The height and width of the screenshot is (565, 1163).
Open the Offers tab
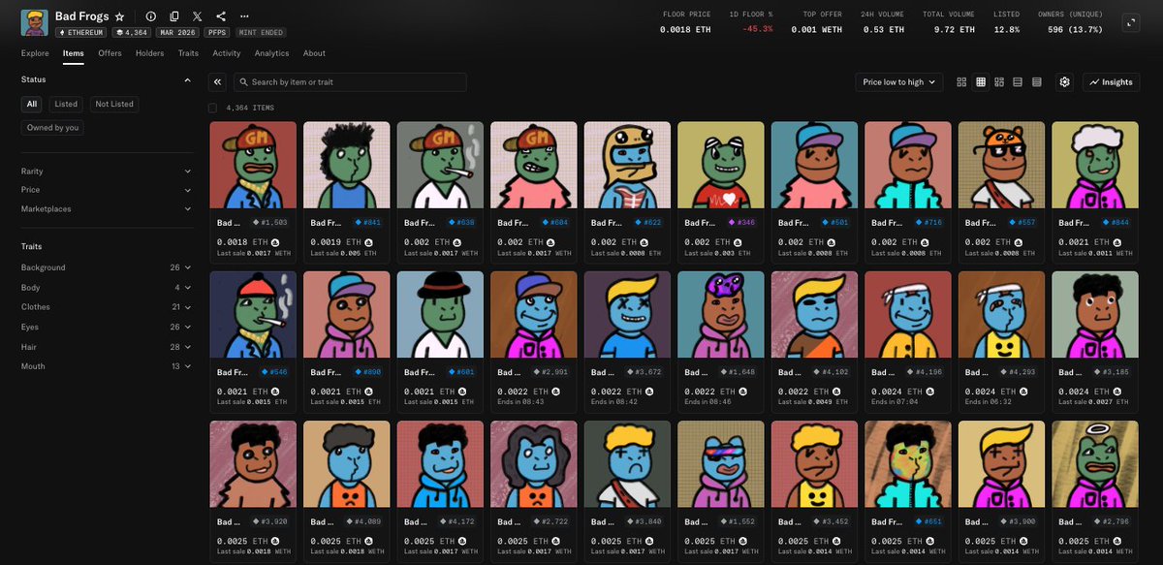click(x=110, y=53)
